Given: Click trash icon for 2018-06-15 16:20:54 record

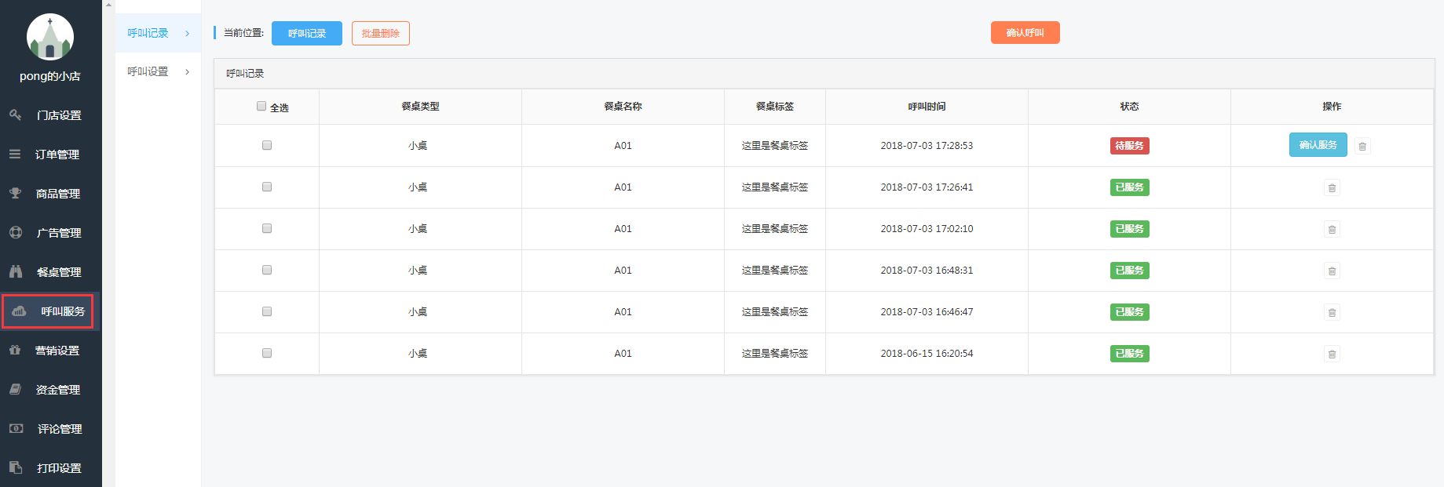Looking at the screenshot, I should point(1332,354).
